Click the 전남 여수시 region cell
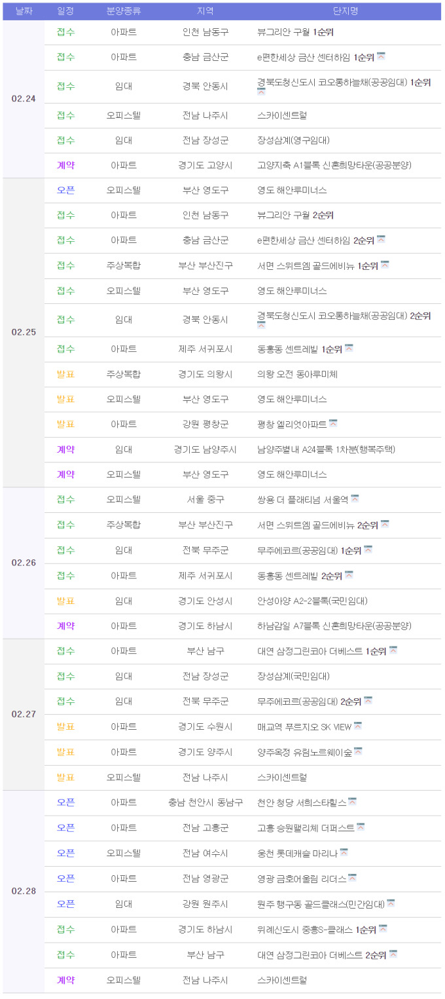Viewport: 445px width, 999px height. pyautogui.click(x=205, y=853)
